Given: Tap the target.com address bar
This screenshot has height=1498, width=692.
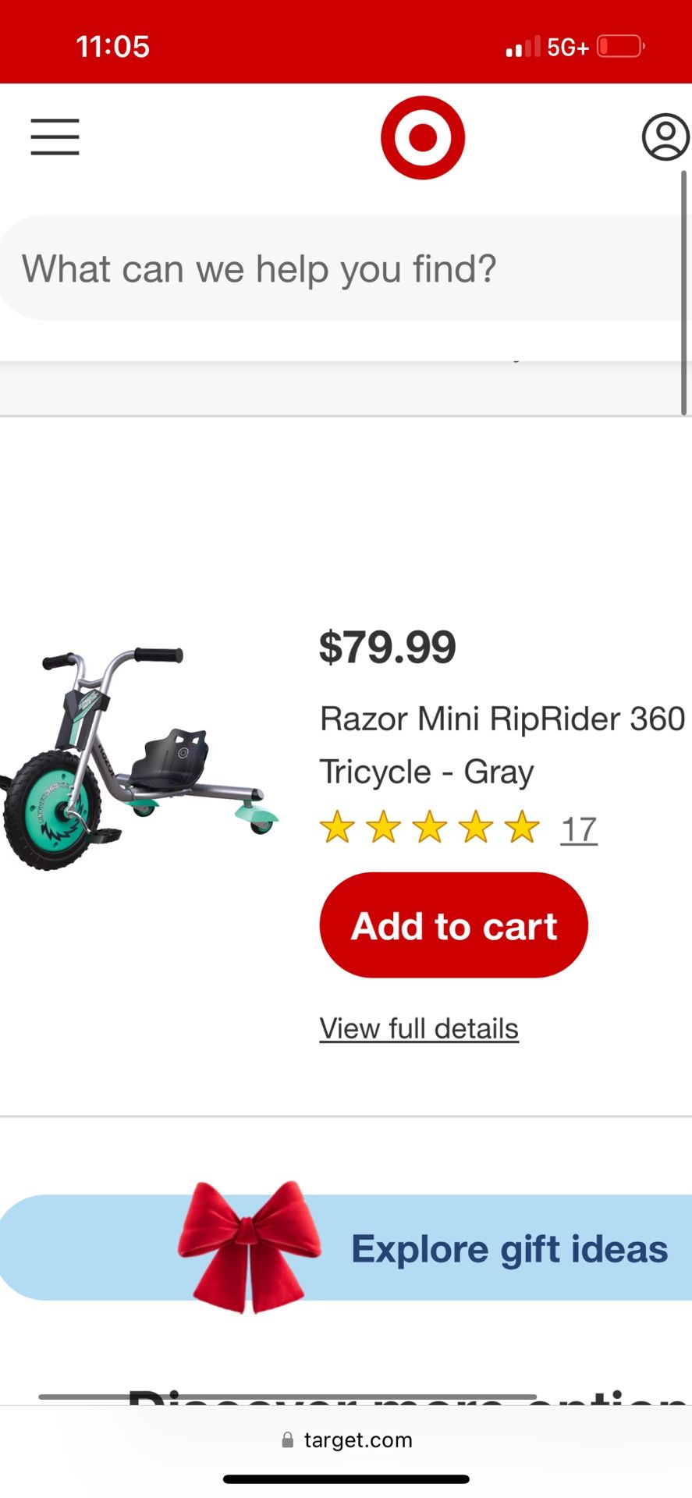Looking at the screenshot, I should 346,1440.
